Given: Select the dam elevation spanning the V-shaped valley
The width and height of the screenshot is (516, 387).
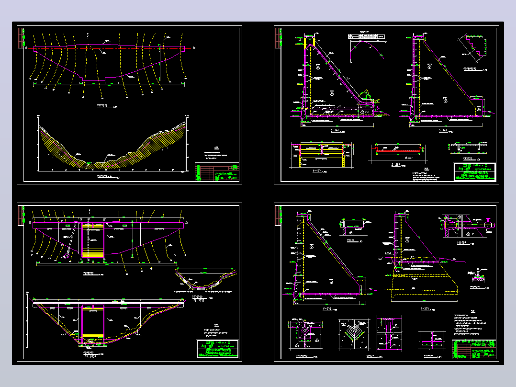Looking at the screenshot, I should pos(107,319).
